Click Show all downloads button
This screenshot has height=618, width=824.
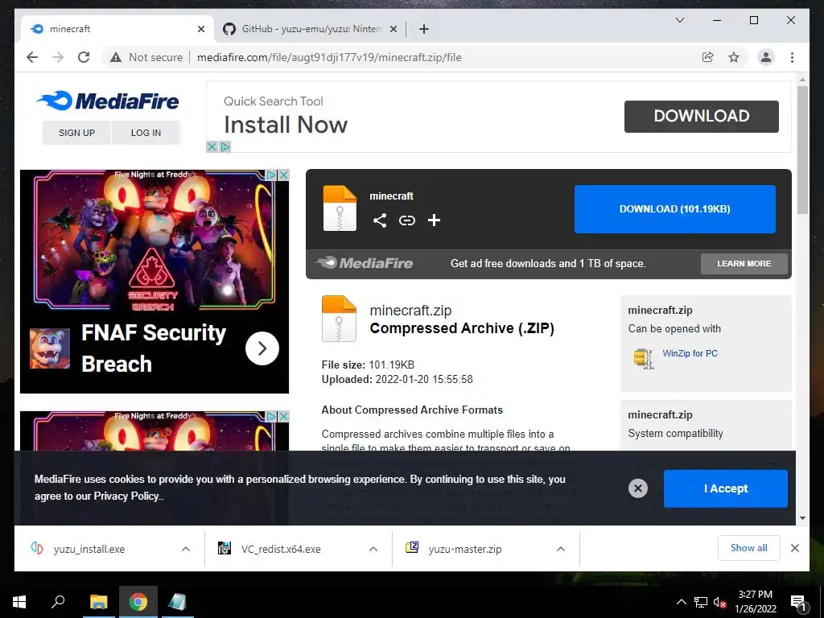click(x=749, y=548)
